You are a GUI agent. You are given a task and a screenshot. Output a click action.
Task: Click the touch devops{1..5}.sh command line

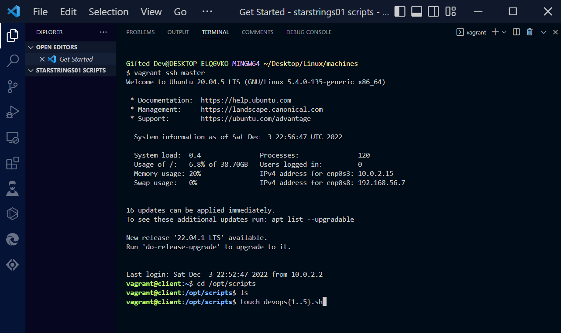coord(281,302)
